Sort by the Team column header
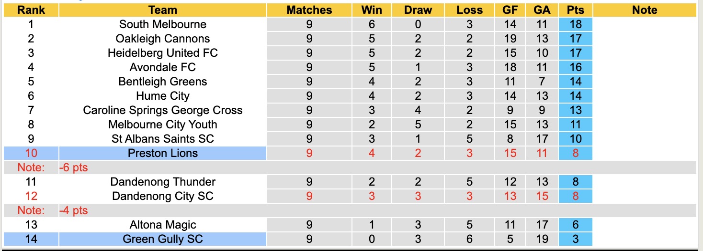703x251 pixels. click(x=163, y=10)
